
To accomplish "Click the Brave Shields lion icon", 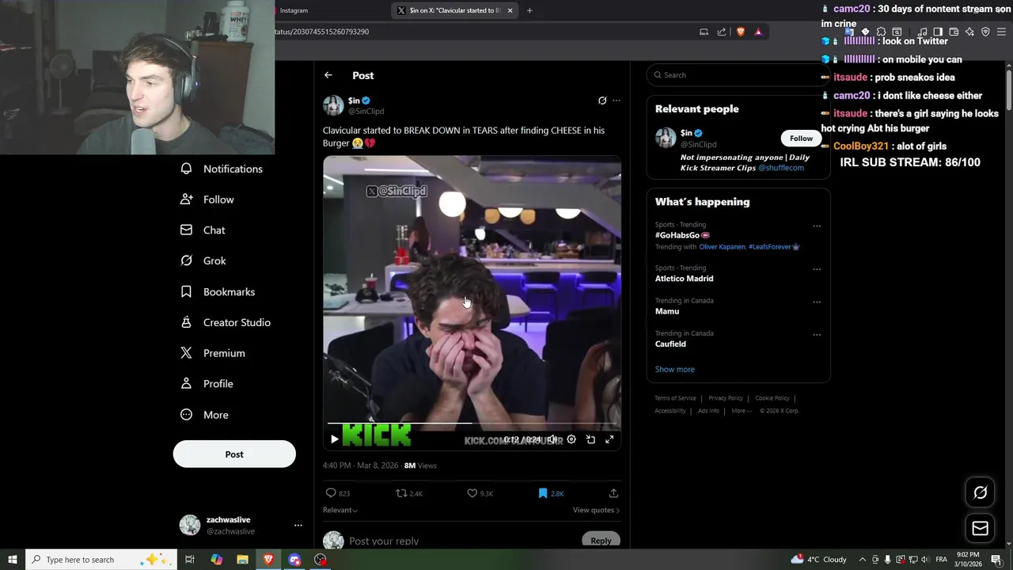I will 741,32.
